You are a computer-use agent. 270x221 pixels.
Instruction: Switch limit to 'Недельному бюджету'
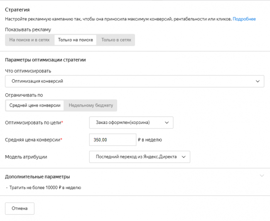[91, 105]
